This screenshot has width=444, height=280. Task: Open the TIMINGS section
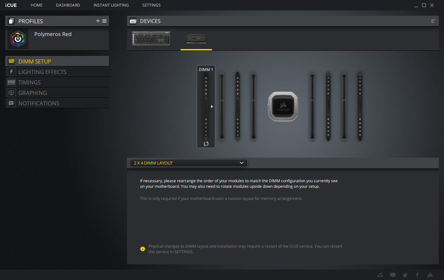tap(57, 82)
